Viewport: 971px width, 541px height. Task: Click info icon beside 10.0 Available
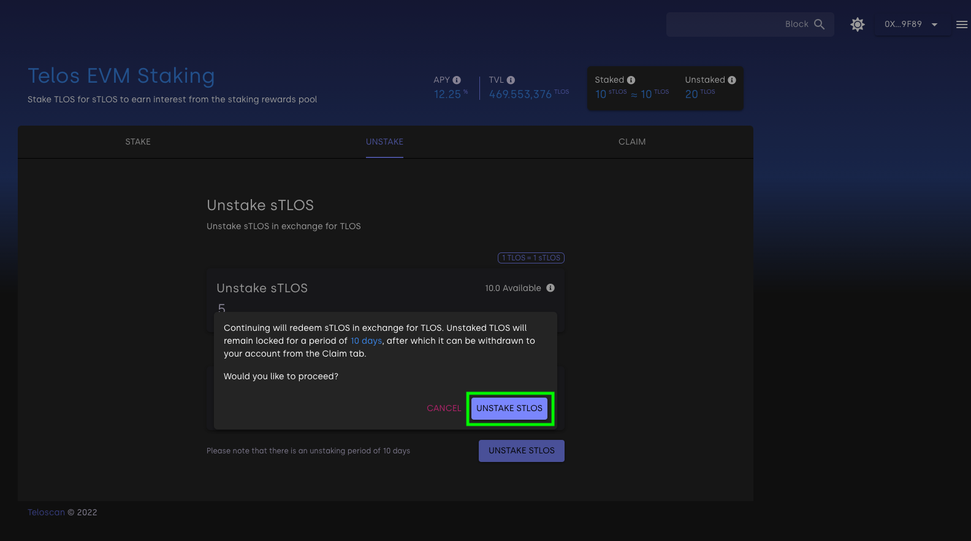[x=550, y=288]
